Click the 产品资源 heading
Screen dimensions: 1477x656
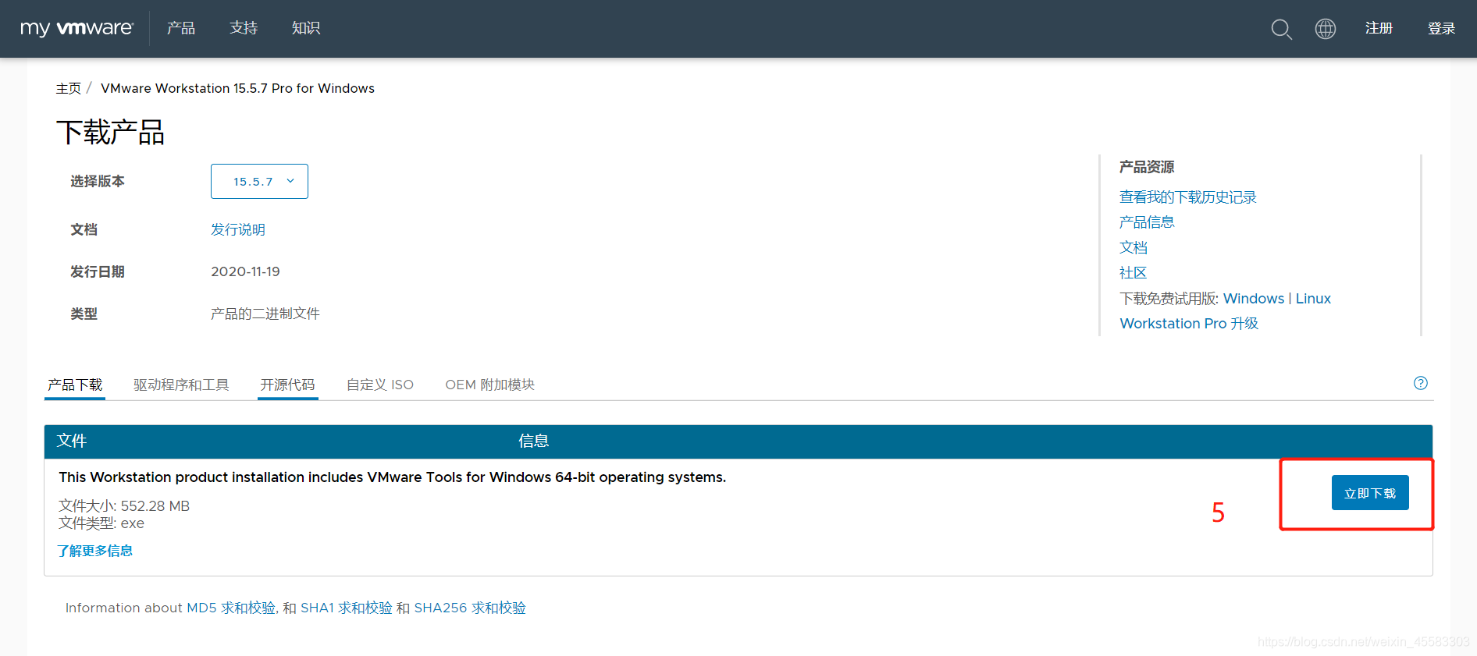click(1147, 167)
